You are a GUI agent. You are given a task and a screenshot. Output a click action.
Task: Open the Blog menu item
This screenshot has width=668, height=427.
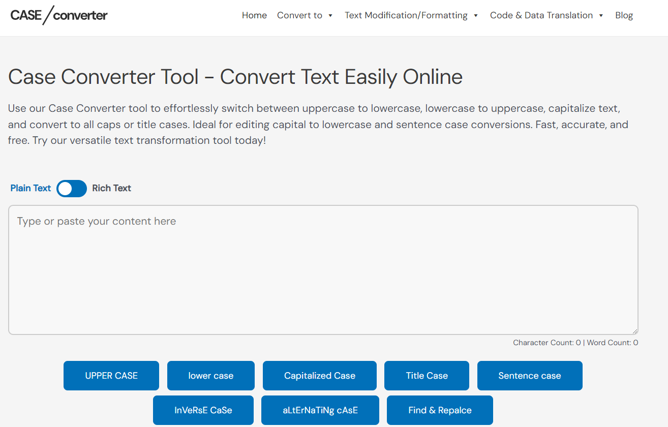point(624,15)
